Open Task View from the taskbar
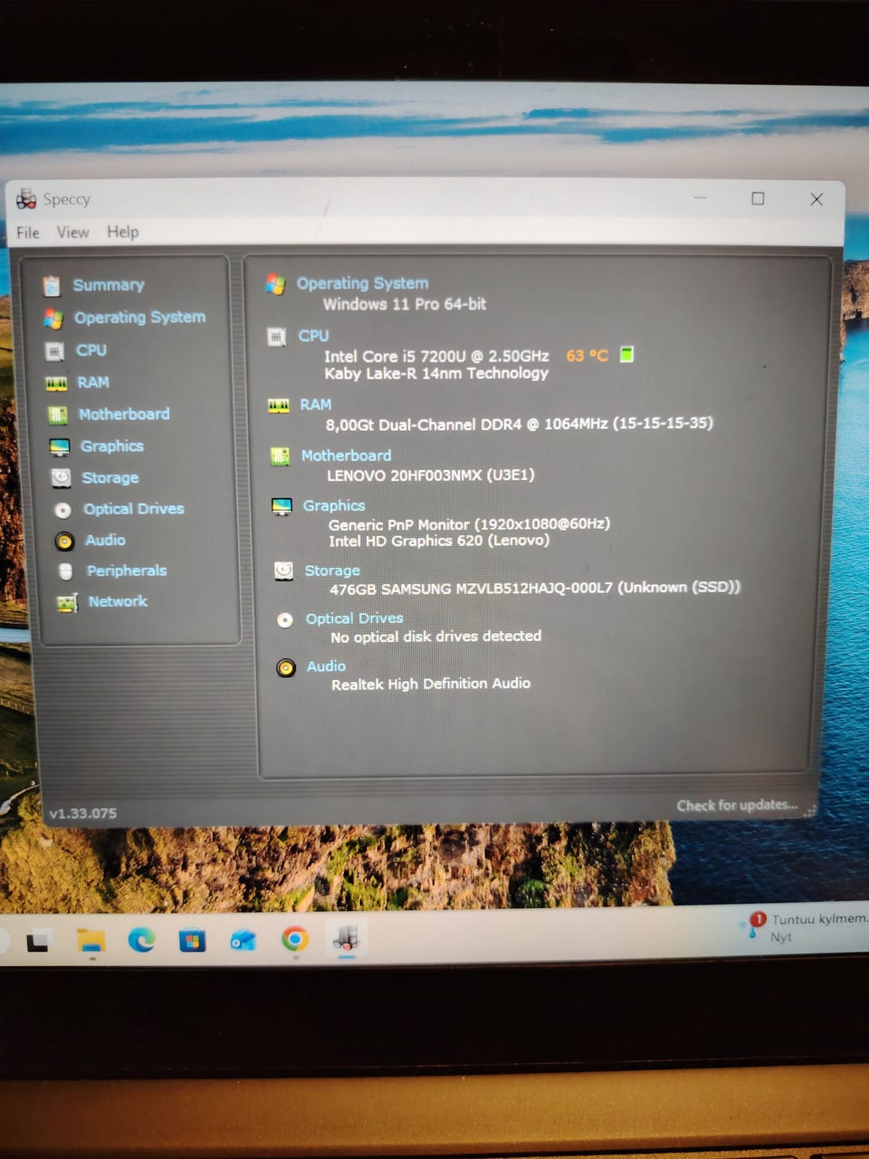Image resolution: width=869 pixels, height=1159 pixels. pyautogui.click(x=37, y=942)
